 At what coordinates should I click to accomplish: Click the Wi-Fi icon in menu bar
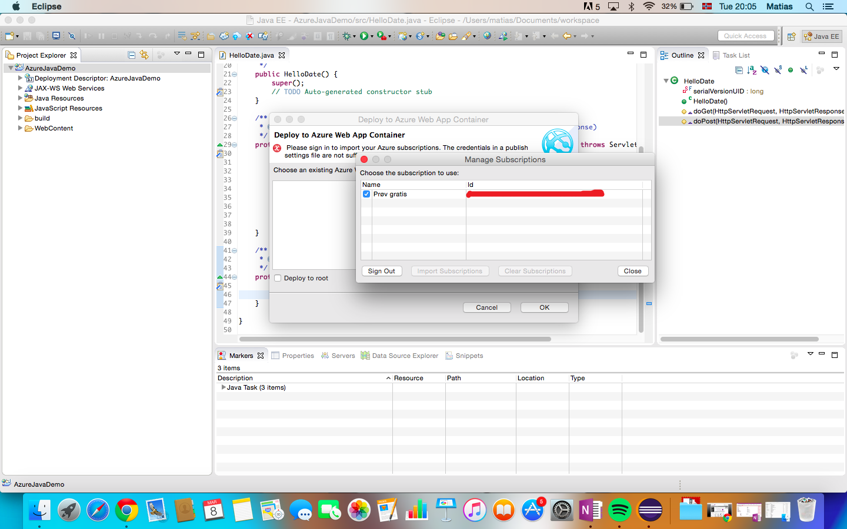pyautogui.click(x=649, y=6)
